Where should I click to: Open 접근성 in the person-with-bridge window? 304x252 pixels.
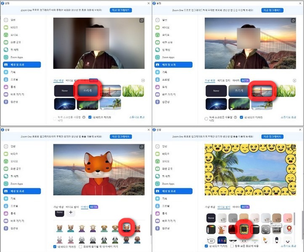click(x=166, y=102)
